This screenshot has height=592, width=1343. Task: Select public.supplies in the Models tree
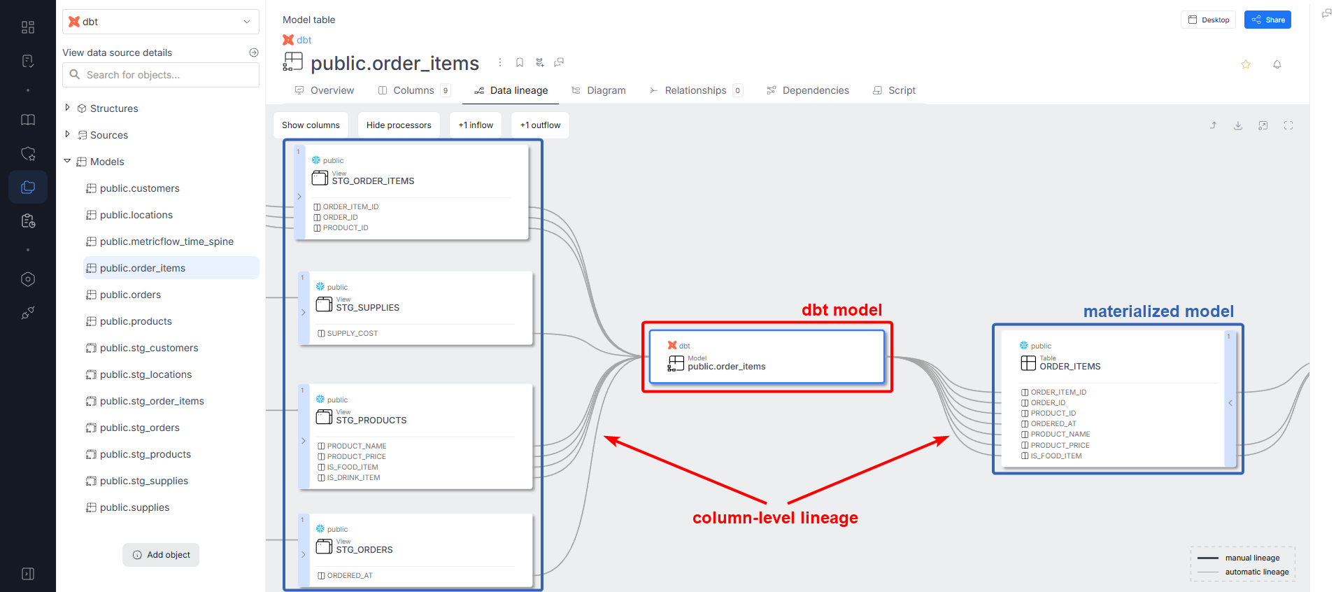point(134,507)
